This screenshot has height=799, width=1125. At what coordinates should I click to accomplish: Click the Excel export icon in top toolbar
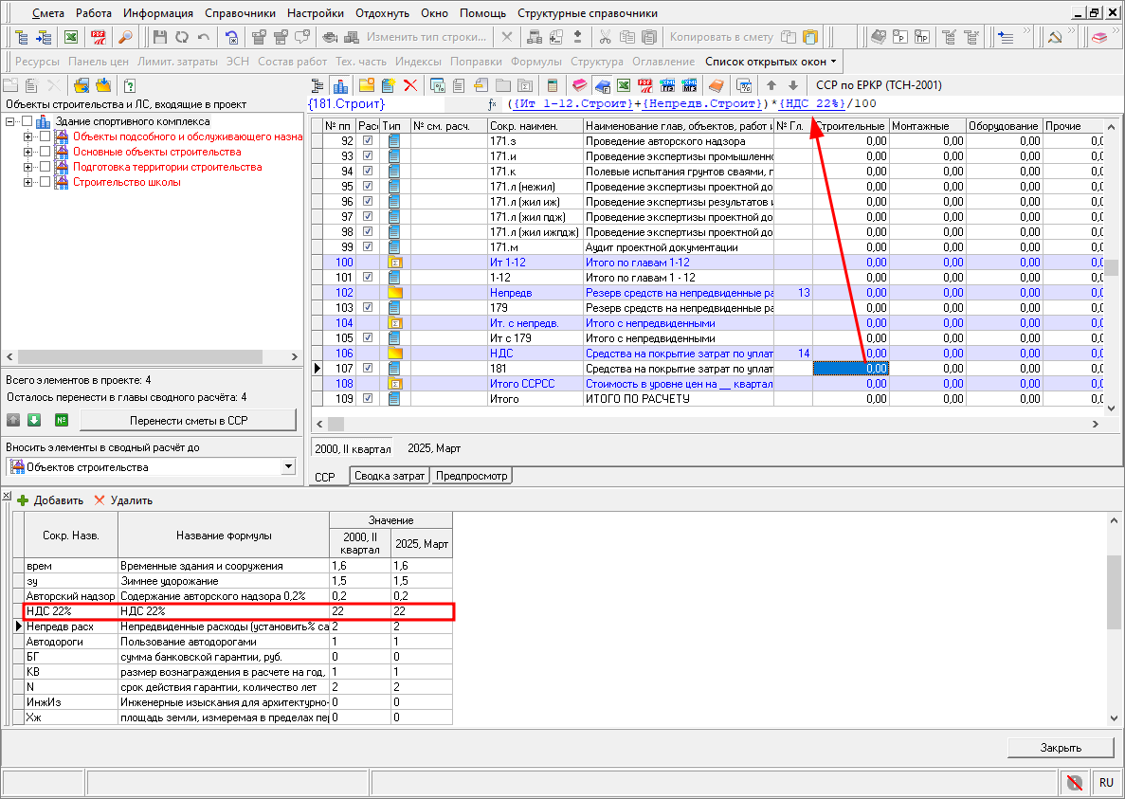(71, 37)
